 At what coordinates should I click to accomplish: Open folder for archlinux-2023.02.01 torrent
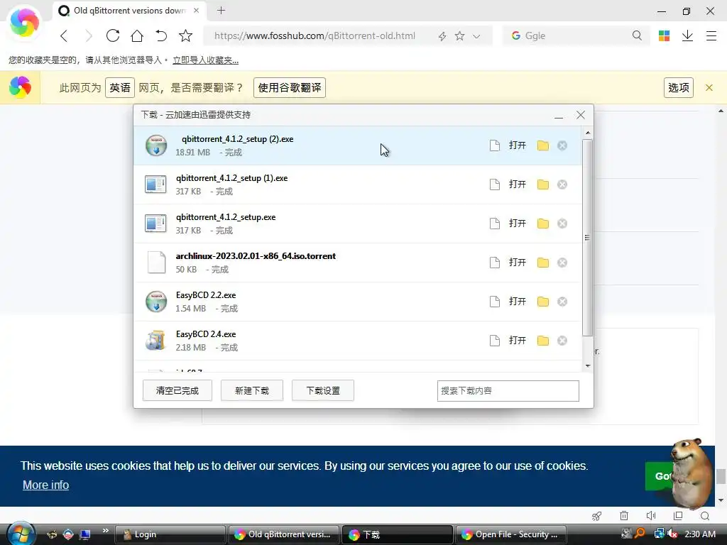tap(543, 263)
